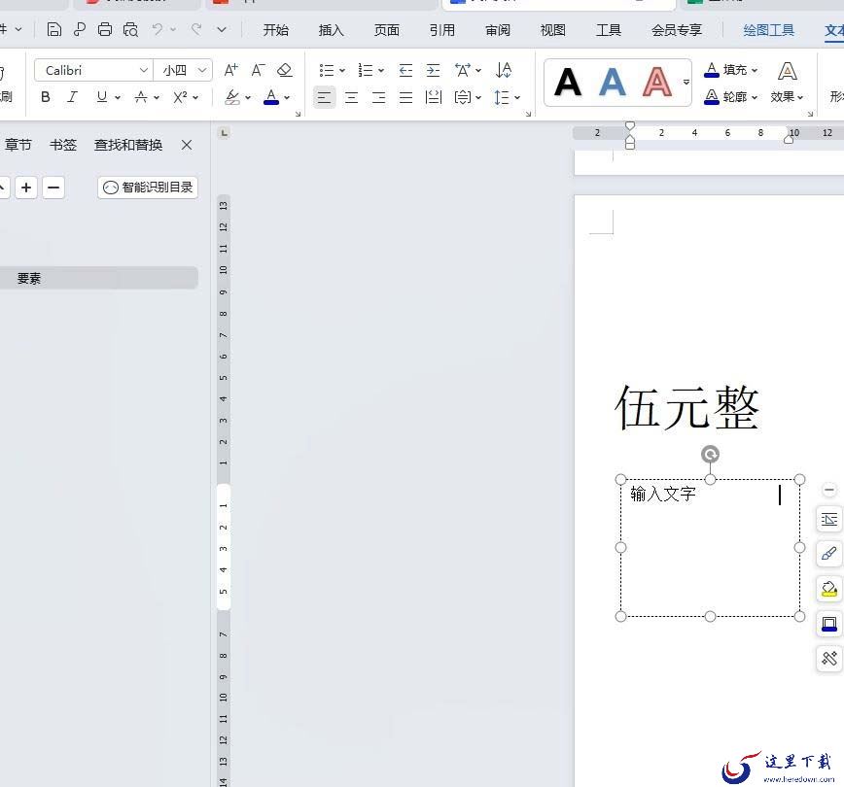Align text left
The image size is (844, 787).
pos(324,97)
